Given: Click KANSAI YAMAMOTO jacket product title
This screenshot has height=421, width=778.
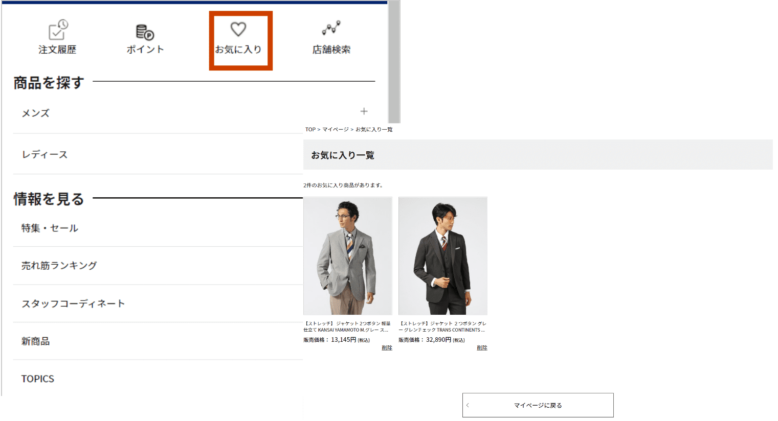Looking at the screenshot, I should [x=347, y=326].
